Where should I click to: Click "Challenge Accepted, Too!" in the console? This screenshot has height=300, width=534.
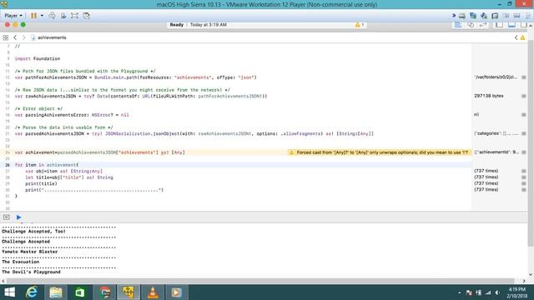click(33, 232)
